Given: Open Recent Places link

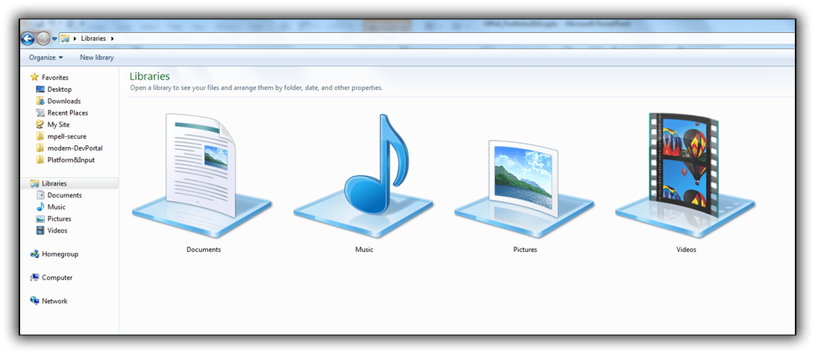Looking at the screenshot, I should click(x=68, y=113).
